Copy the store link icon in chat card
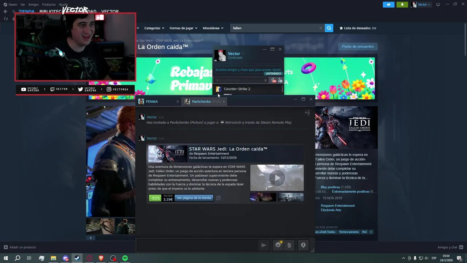The height and width of the screenshot is (263, 467). (x=218, y=198)
